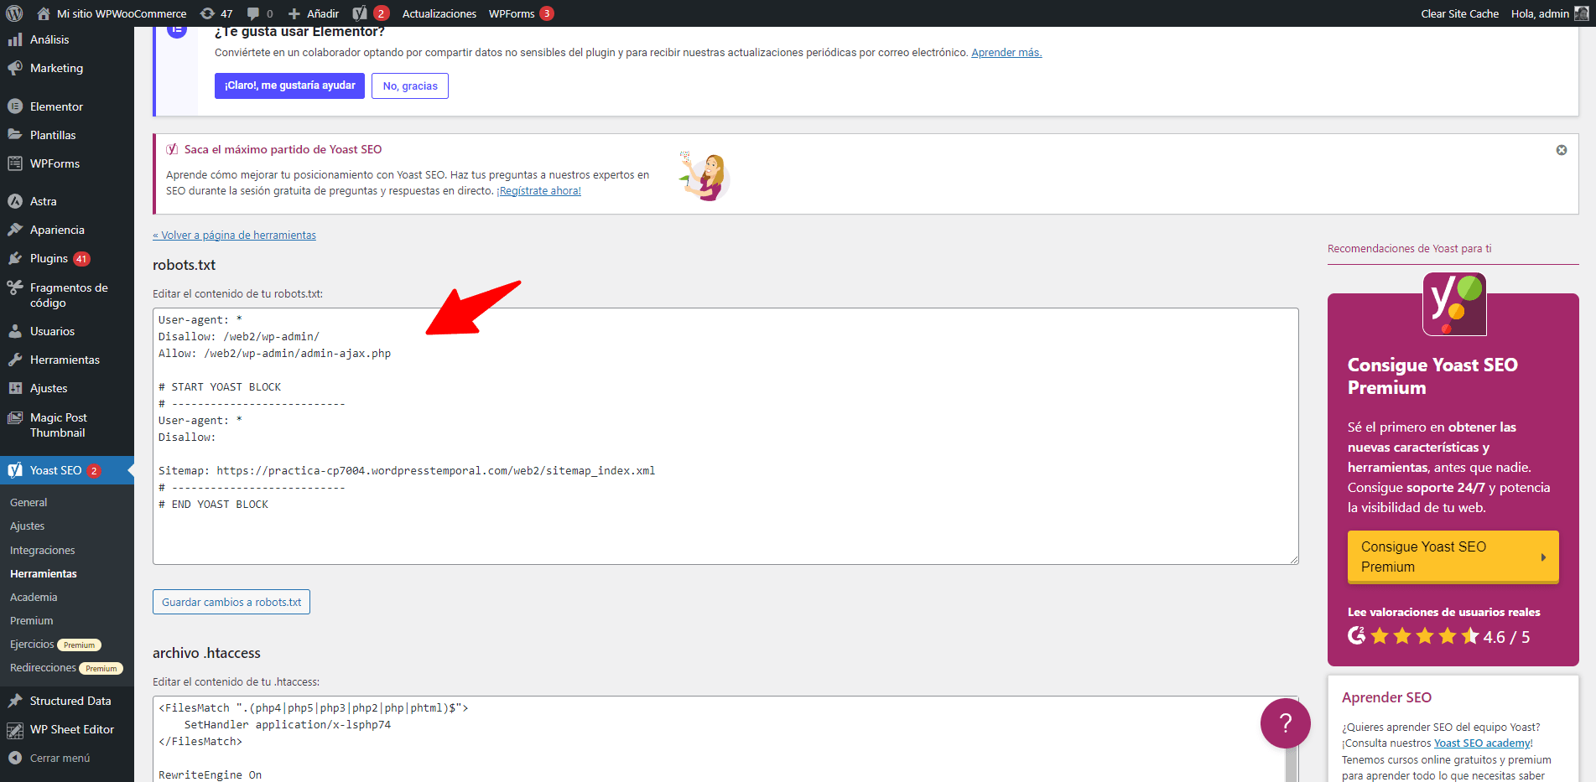
Task: Open Yoast General submenu
Action: tap(29, 503)
